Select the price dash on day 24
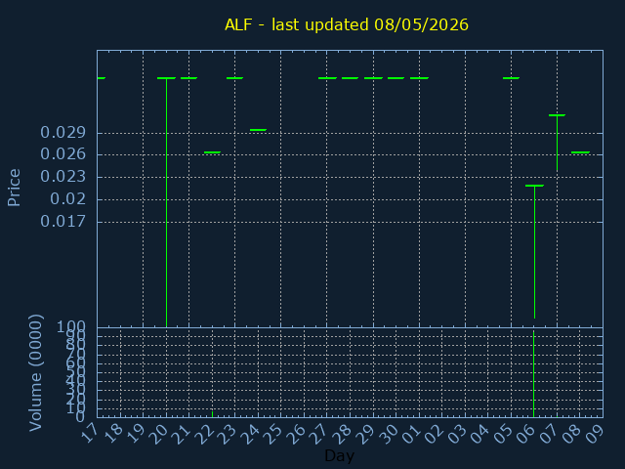The image size is (625, 469). pos(258,130)
